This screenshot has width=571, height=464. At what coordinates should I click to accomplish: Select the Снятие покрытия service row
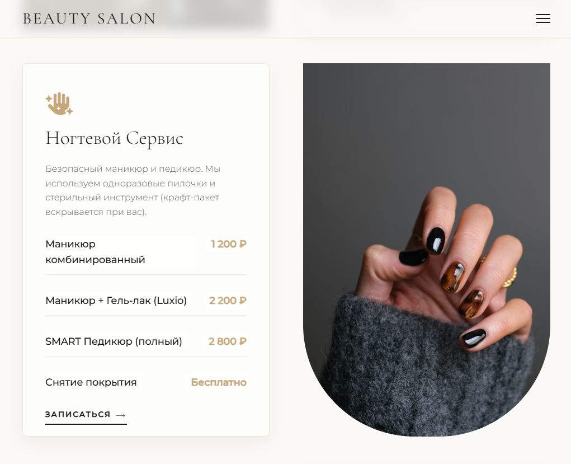coord(145,382)
